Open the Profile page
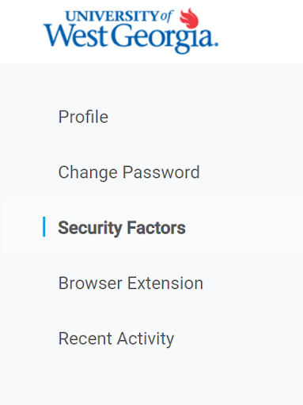Screen dimensions: 303x405 pos(83,116)
